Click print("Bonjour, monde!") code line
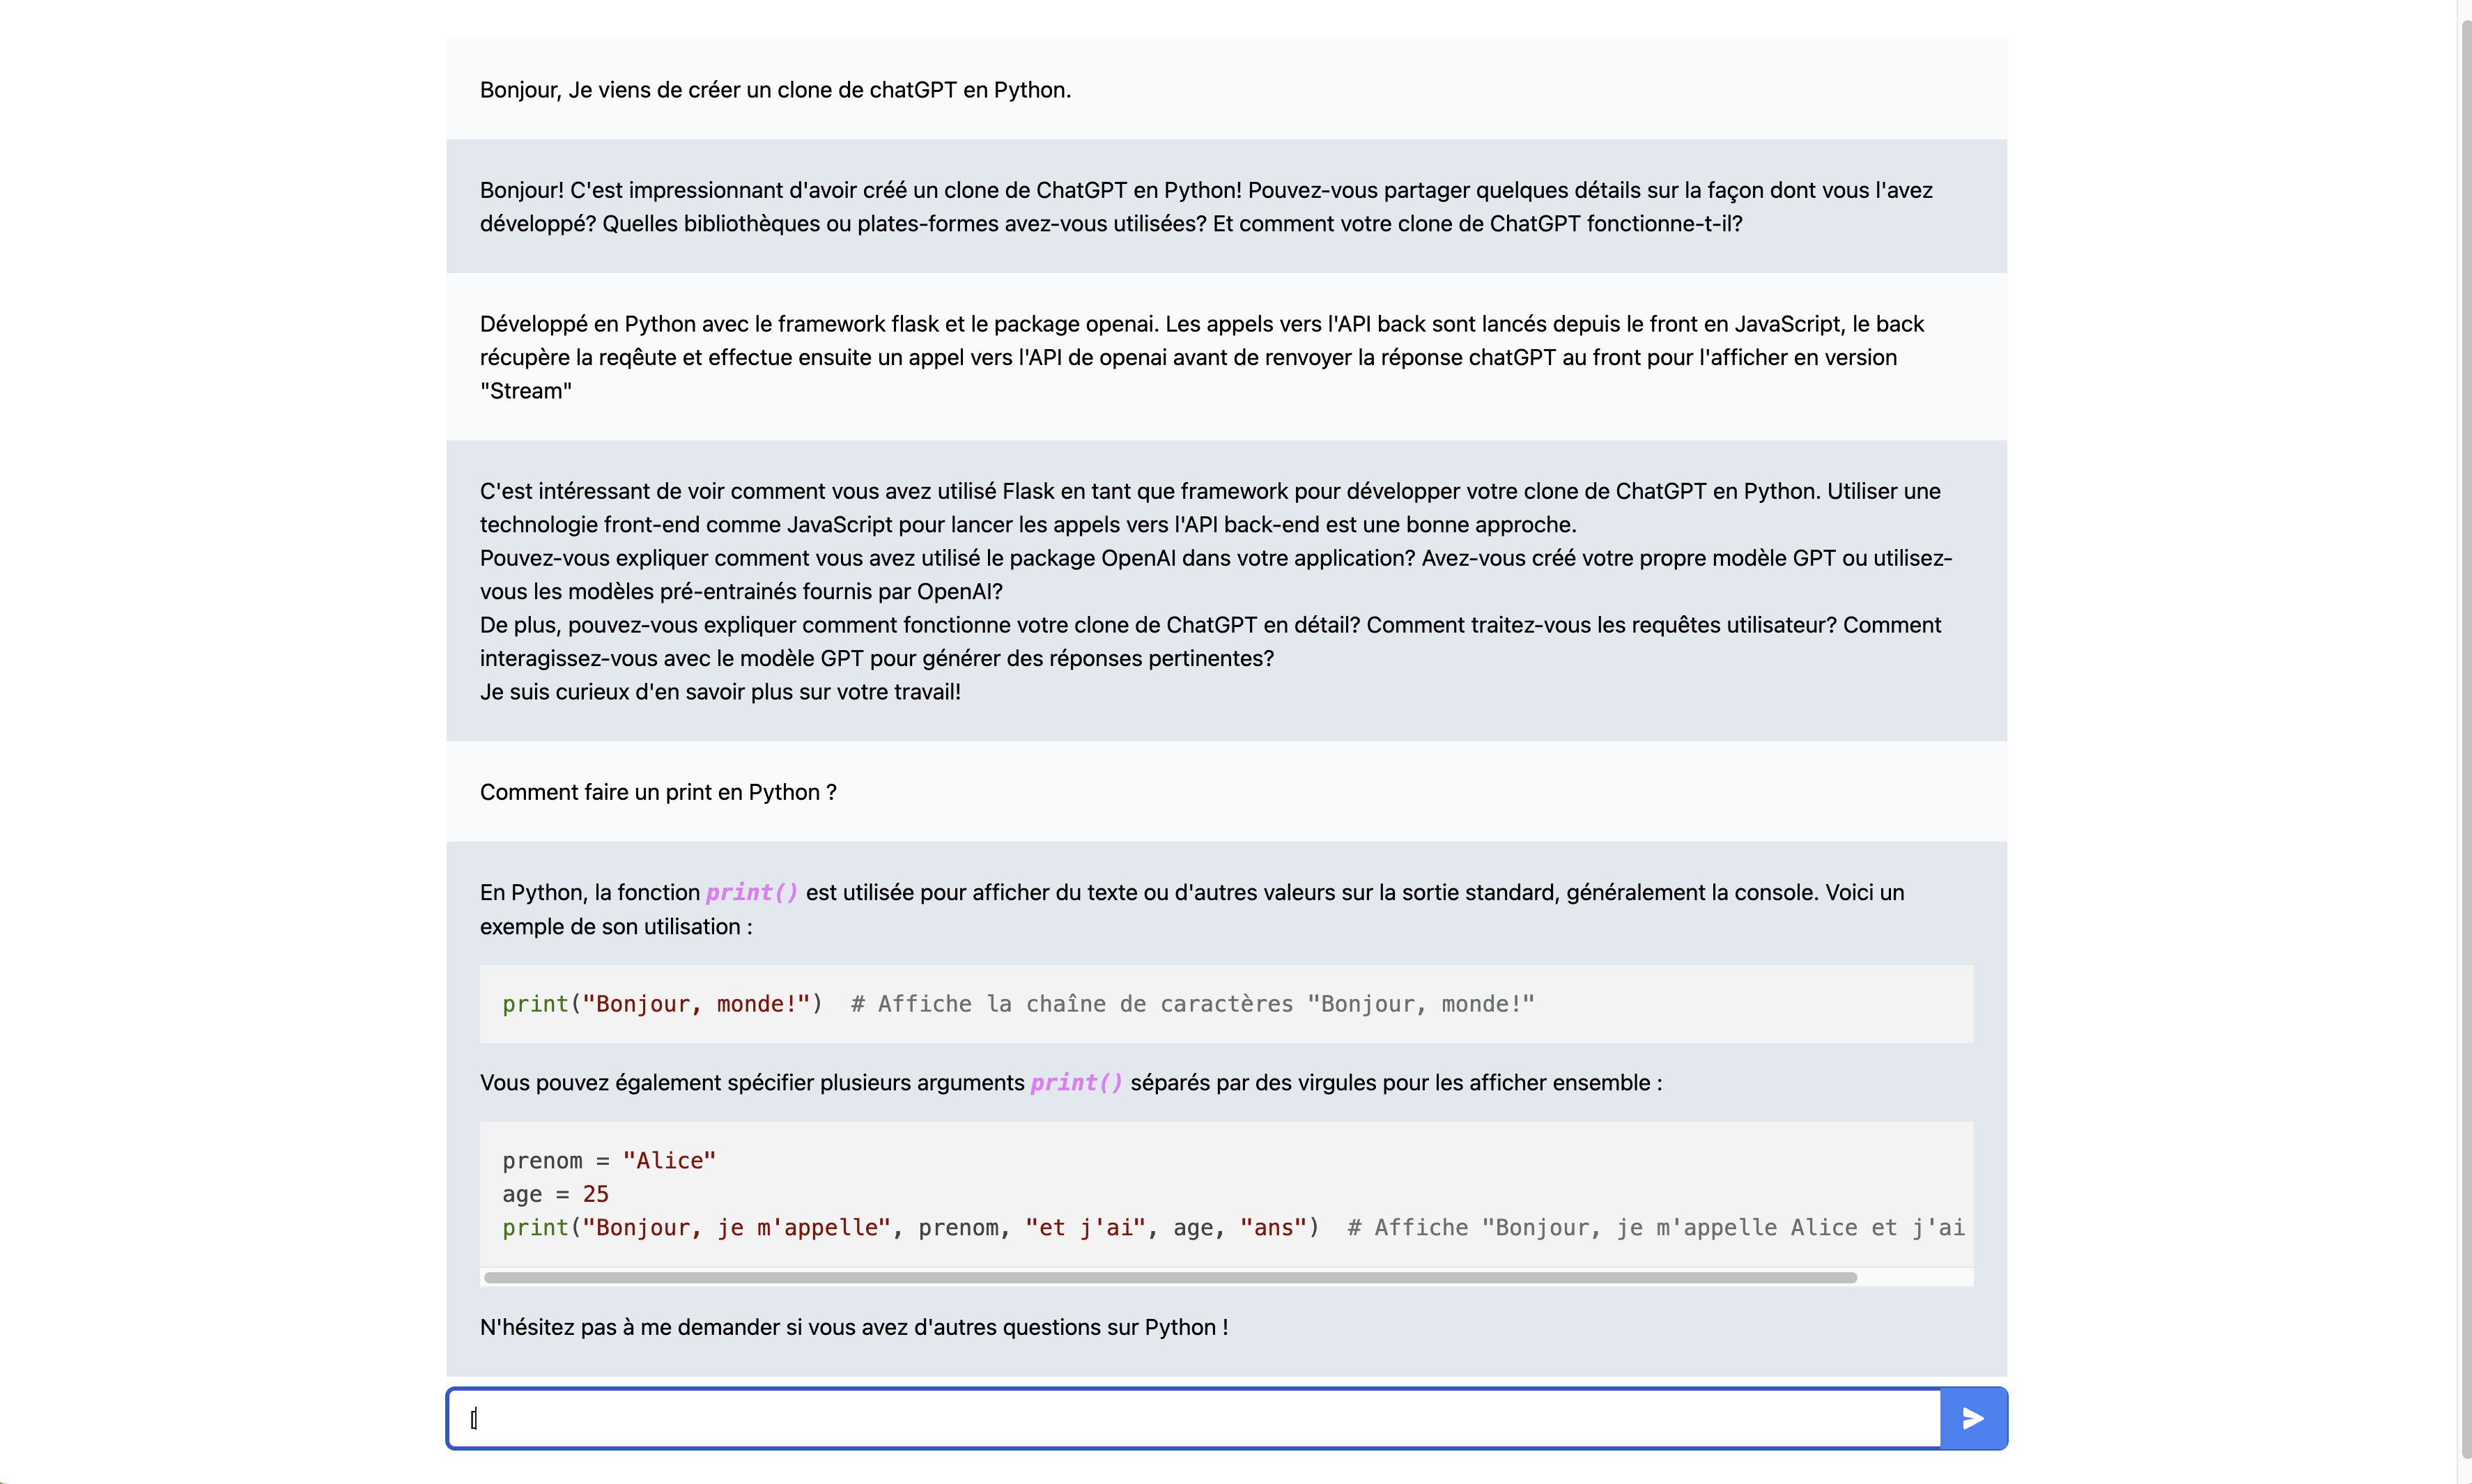The width and height of the screenshot is (2472, 1484). (662, 1004)
